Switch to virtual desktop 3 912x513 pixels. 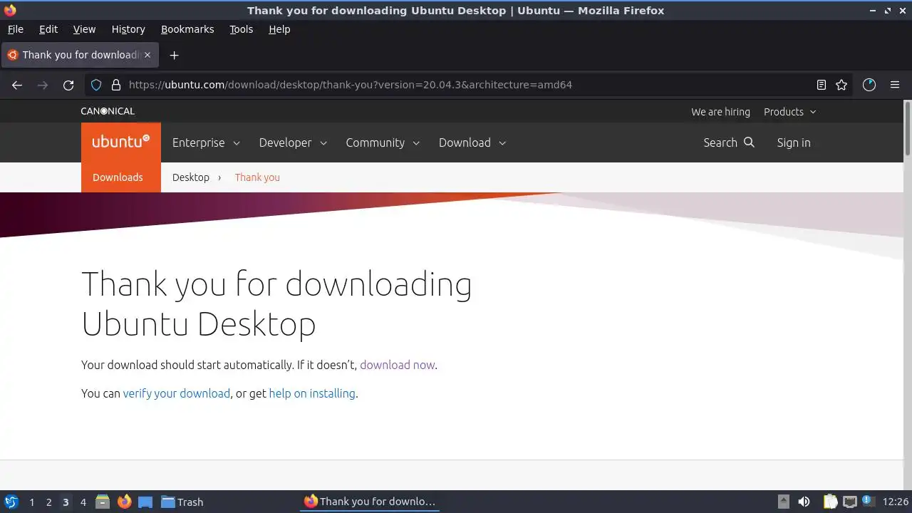coord(66,502)
